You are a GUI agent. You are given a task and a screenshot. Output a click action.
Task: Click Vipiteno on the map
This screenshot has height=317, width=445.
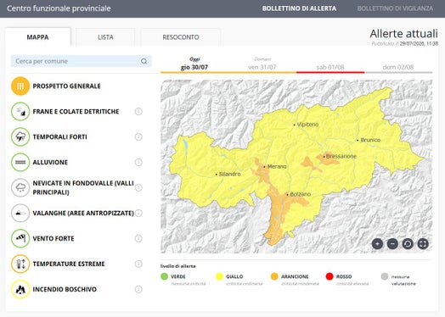click(x=306, y=125)
